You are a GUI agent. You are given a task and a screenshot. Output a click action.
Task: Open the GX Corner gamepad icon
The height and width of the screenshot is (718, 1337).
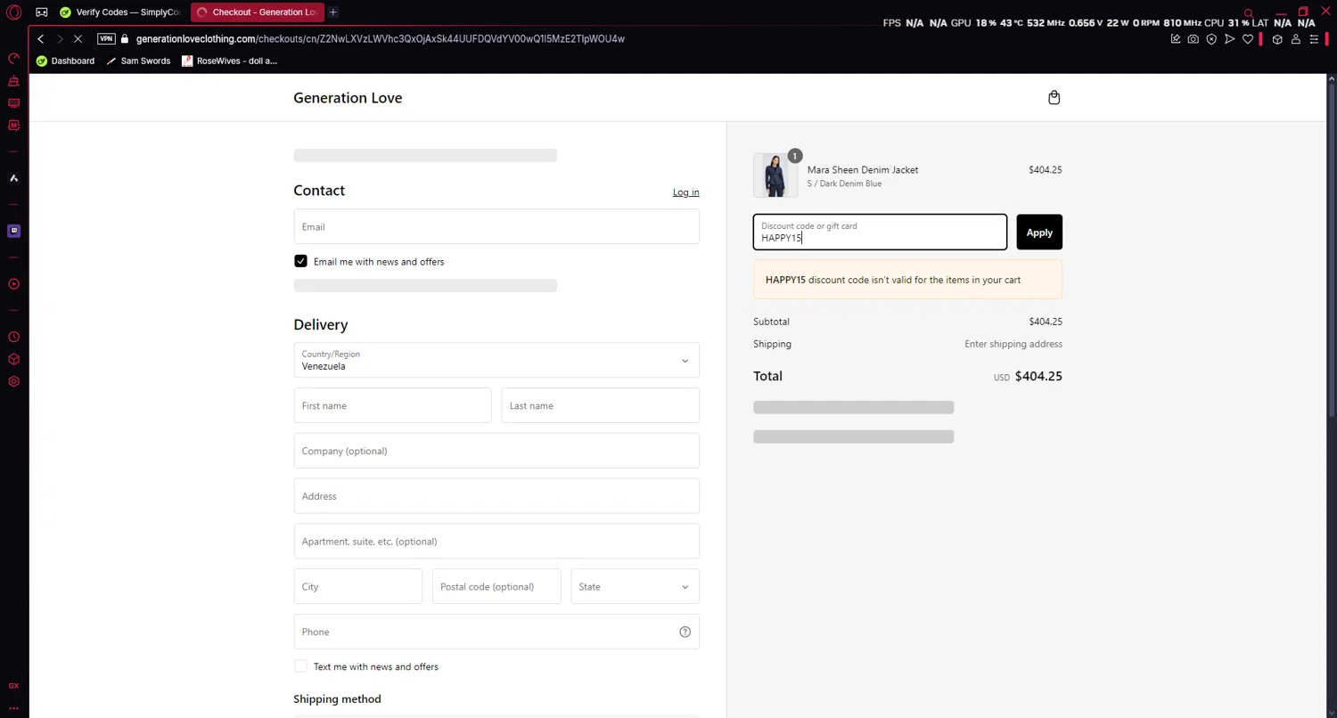[41, 12]
